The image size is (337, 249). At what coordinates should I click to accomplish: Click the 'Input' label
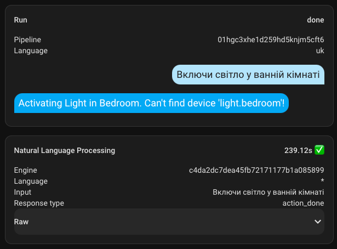(22, 193)
